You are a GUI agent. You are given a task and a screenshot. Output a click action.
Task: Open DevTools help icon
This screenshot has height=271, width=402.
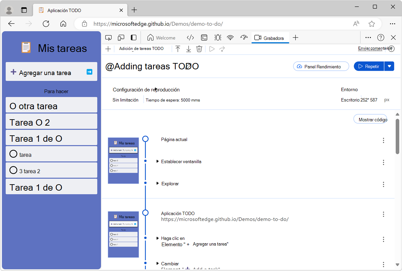point(381,38)
